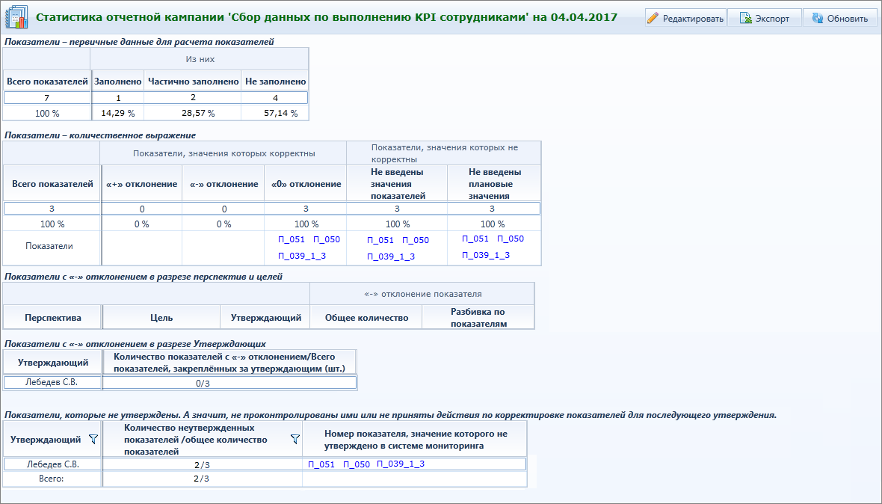Open the Редактировать (Edit) button
The image size is (882, 504).
[685, 18]
